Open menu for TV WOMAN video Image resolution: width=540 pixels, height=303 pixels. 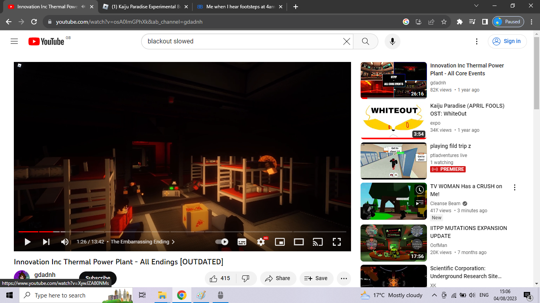(x=515, y=187)
